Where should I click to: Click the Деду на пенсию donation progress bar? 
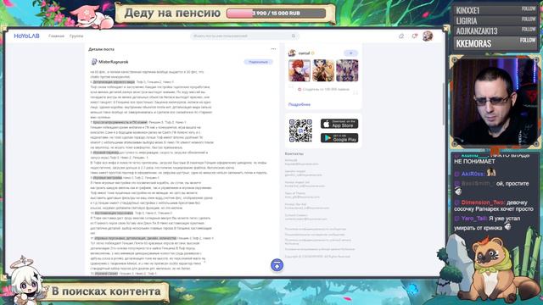[276, 14]
